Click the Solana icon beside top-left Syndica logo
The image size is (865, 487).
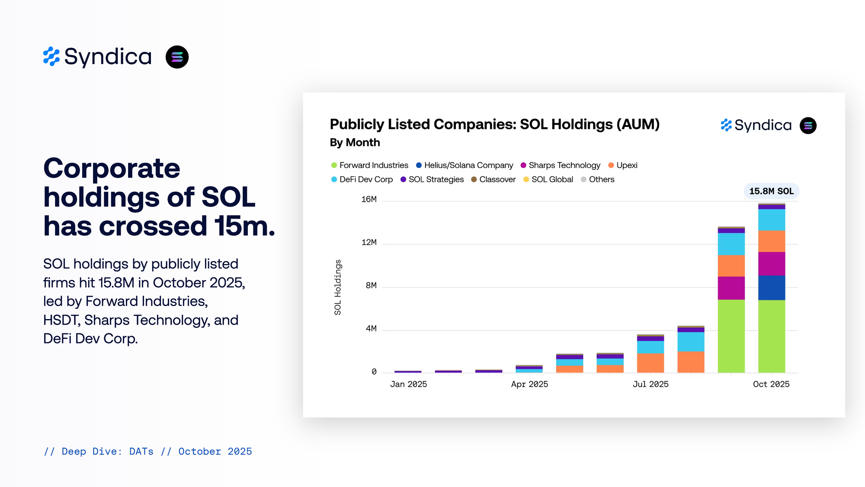[x=177, y=57]
